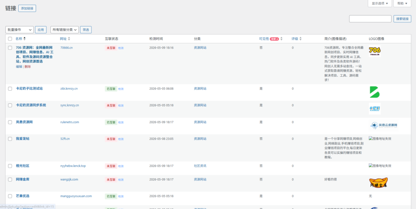This screenshot has height=209, width=416.
Task: Open the 批量操作 bulk actions dropdown
Action: coord(19,30)
